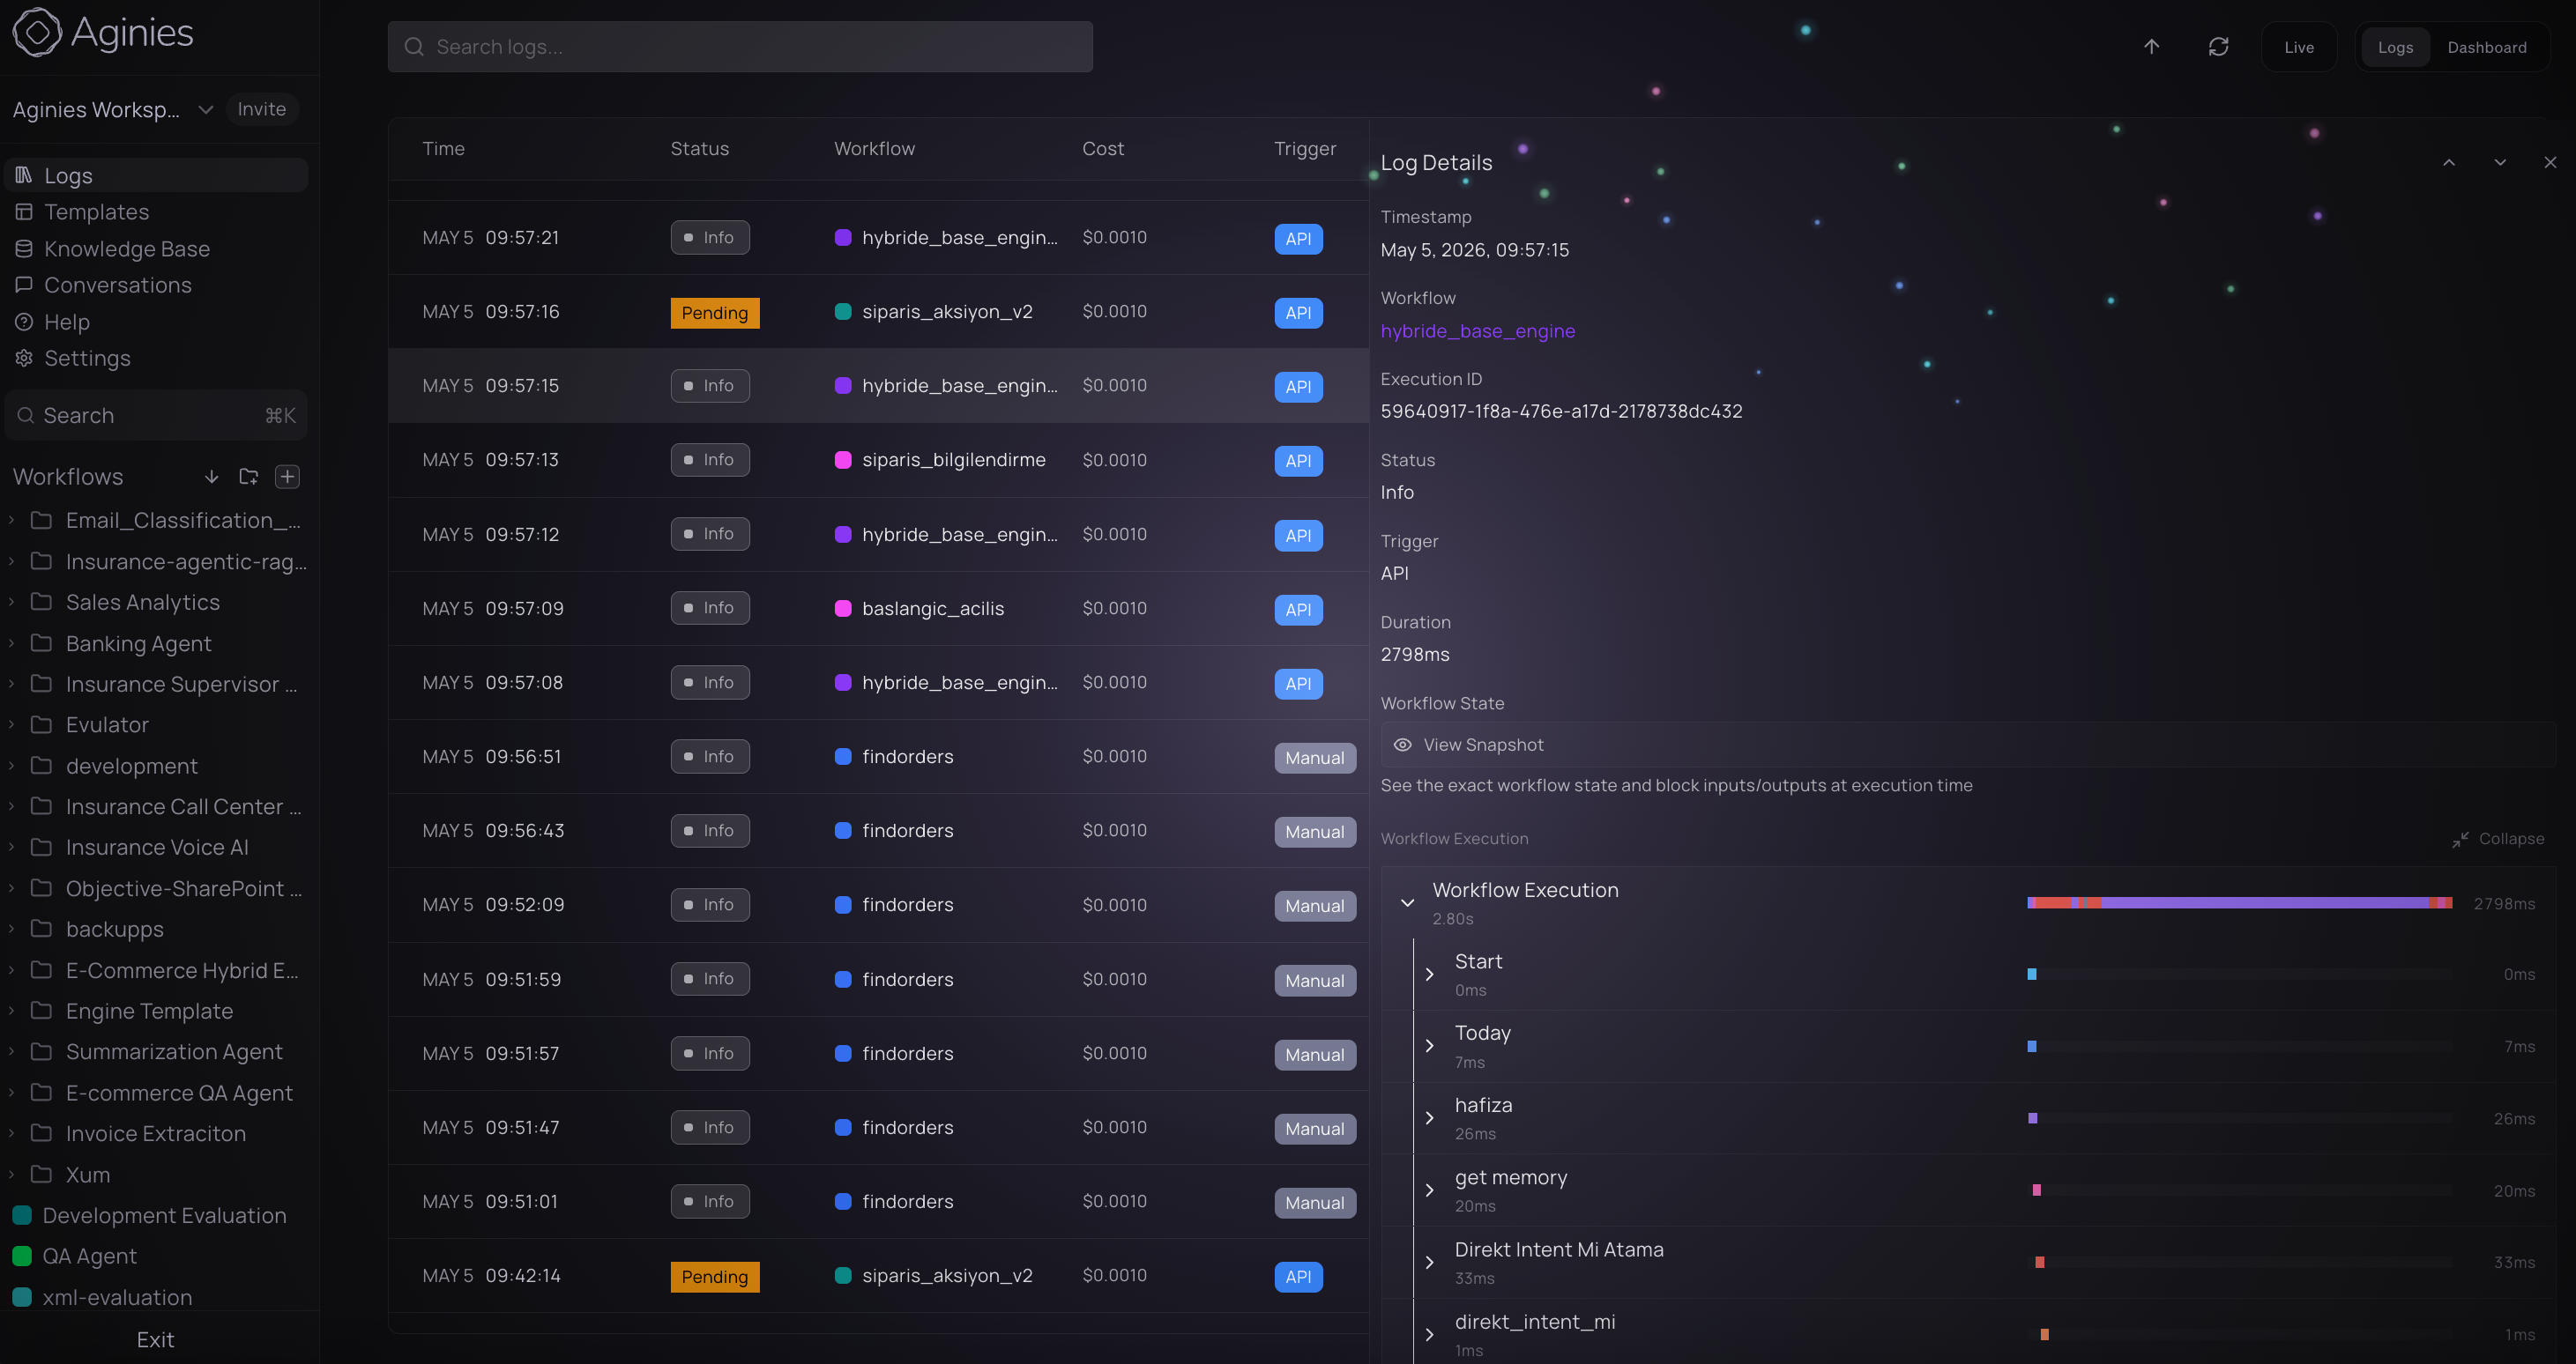This screenshot has width=2576, height=1364.
Task: Click pink swatch beside siparis_bilgilendirme
Action: (x=843, y=460)
